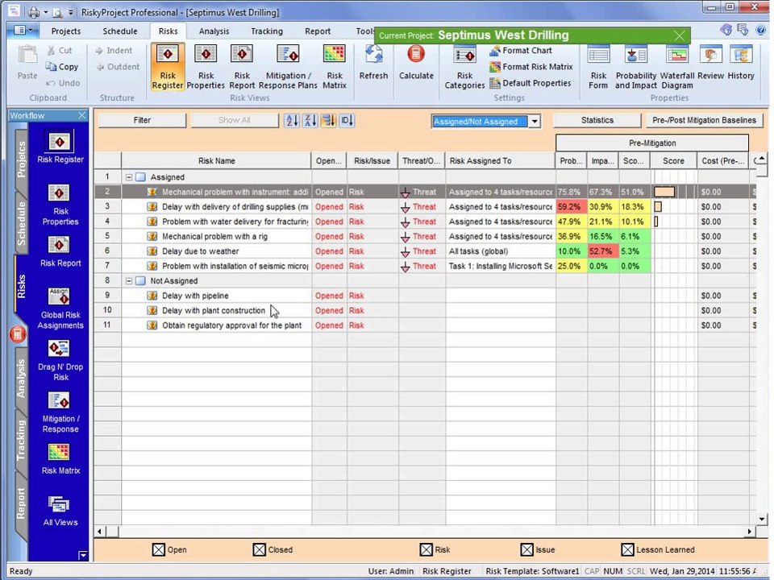This screenshot has width=774, height=580.
Task: Sort risks ascending A to Z
Action: 292,120
